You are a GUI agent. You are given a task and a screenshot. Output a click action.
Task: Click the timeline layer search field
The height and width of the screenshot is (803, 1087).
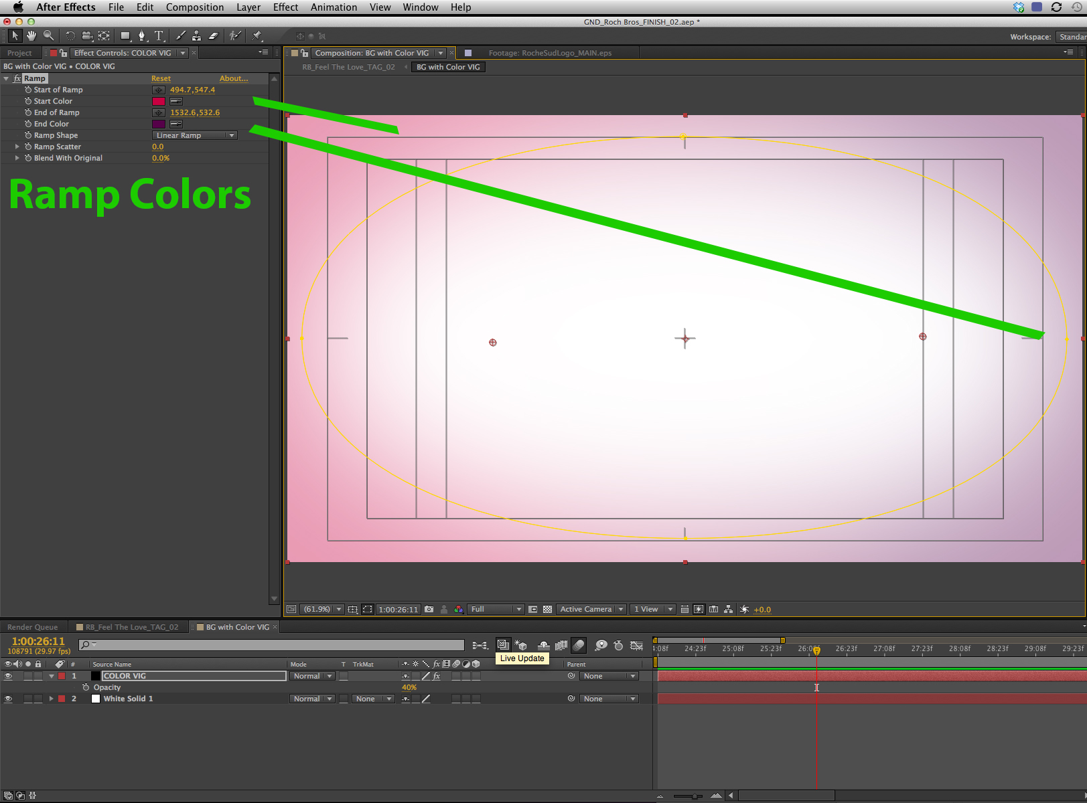point(271,645)
